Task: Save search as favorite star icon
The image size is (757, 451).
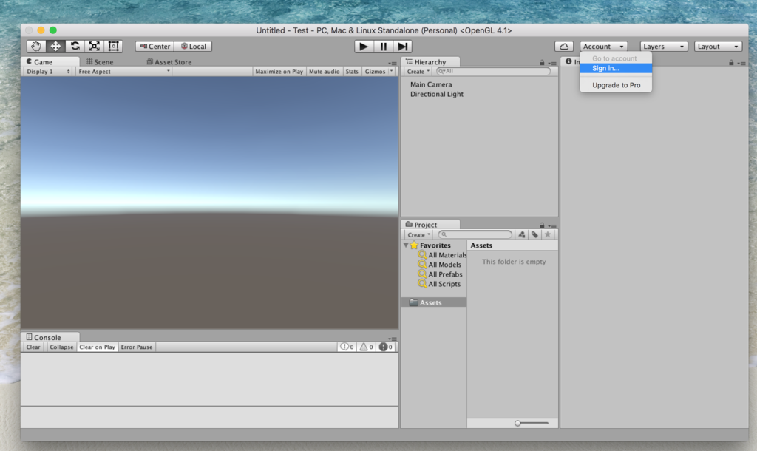Action: pyautogui.click(x=548, y=234)
